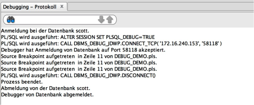The image size is (254, 105).
Task: Close the Debugging – Protokoll tab
Action: (62, 7)
